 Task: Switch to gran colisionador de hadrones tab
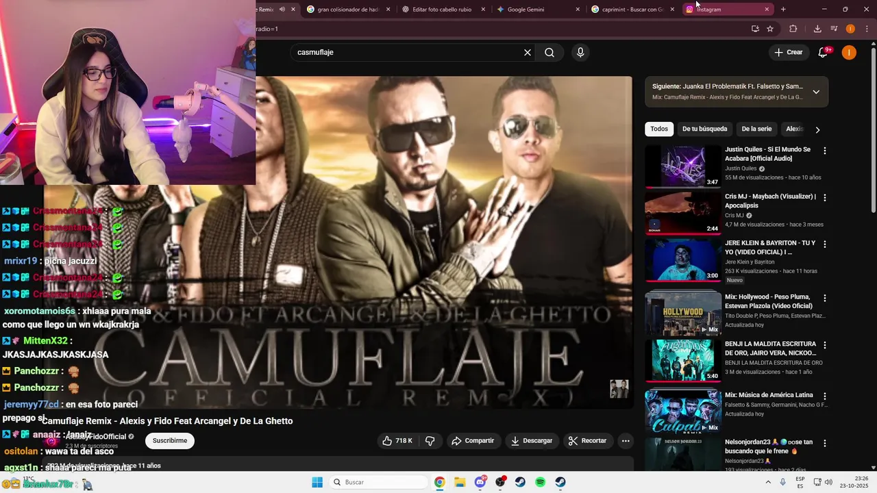pyautogui.click(x=347, y=10)
